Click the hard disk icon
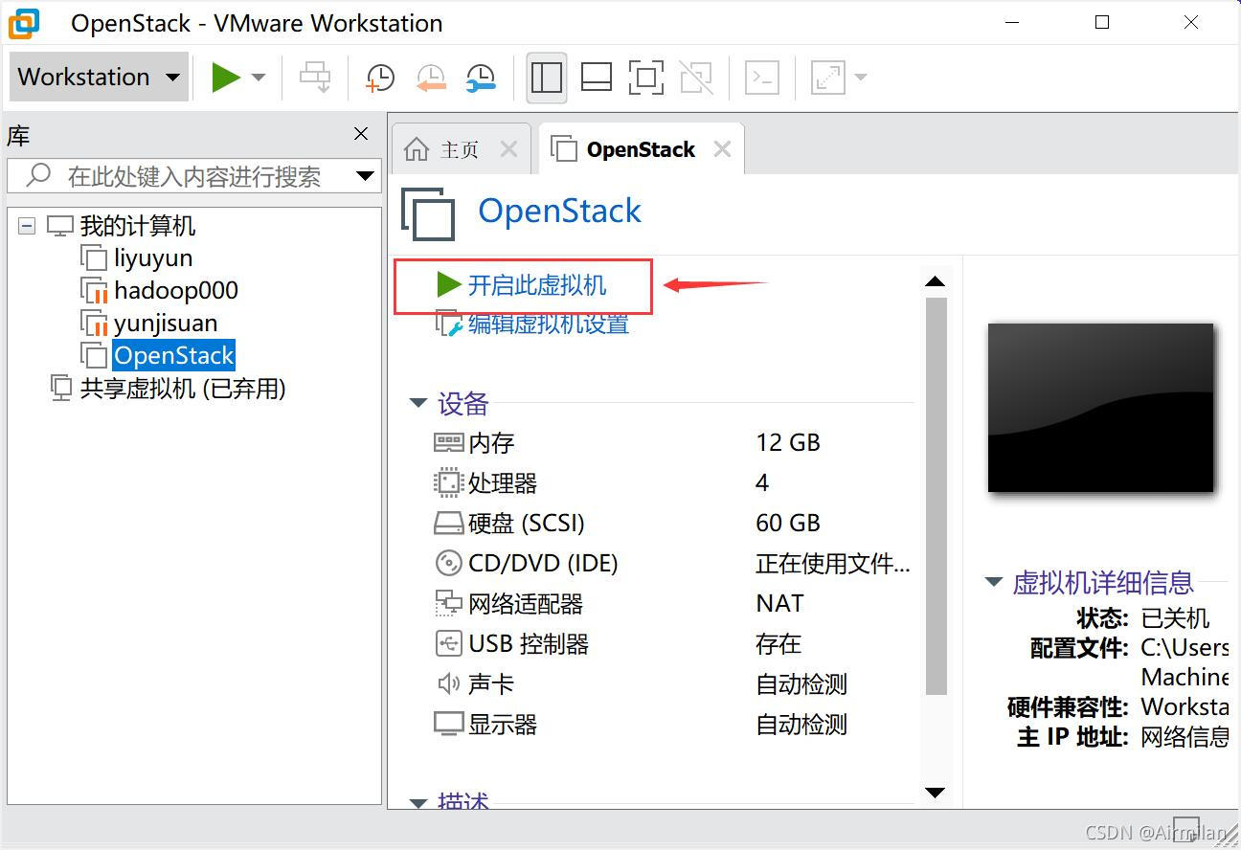1241x850 pixels. [x=448, y=524]
